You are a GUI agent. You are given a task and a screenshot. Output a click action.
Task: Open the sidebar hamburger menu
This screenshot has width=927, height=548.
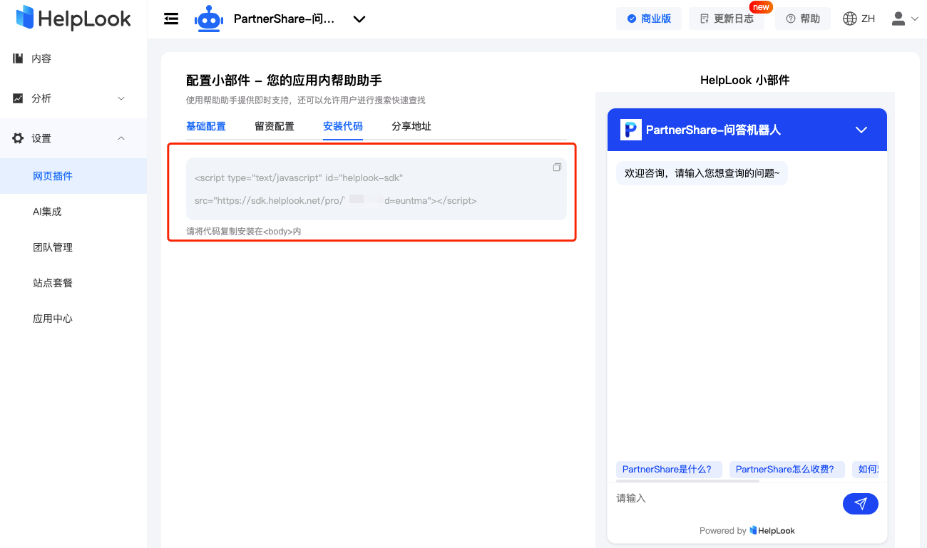click(x=170, y=19)
